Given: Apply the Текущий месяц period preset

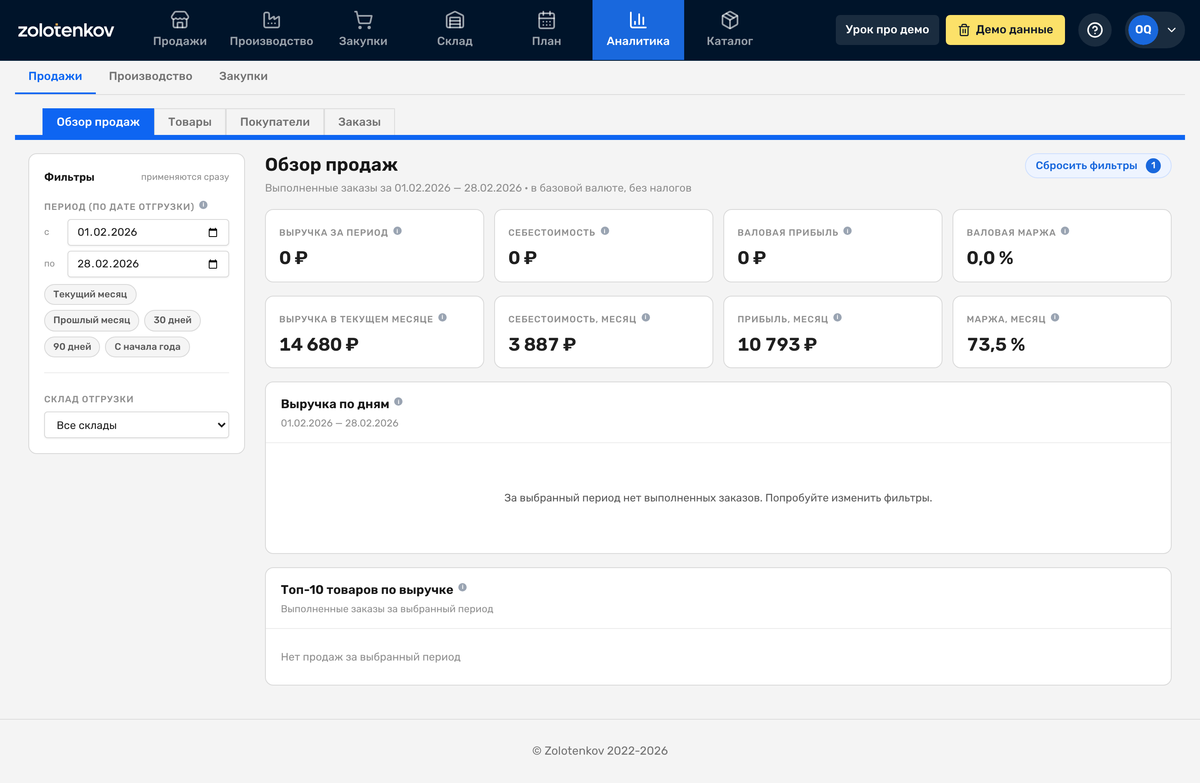Looking at the screenshot, I should [90, 294].
